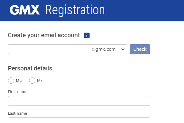184x123 pixels.
Task: Click an empty area of the blue header banner
Action: (144, 10)
